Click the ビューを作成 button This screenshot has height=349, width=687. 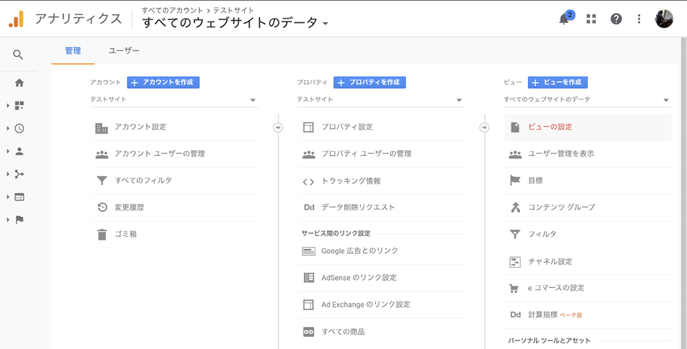pos(558,83)
